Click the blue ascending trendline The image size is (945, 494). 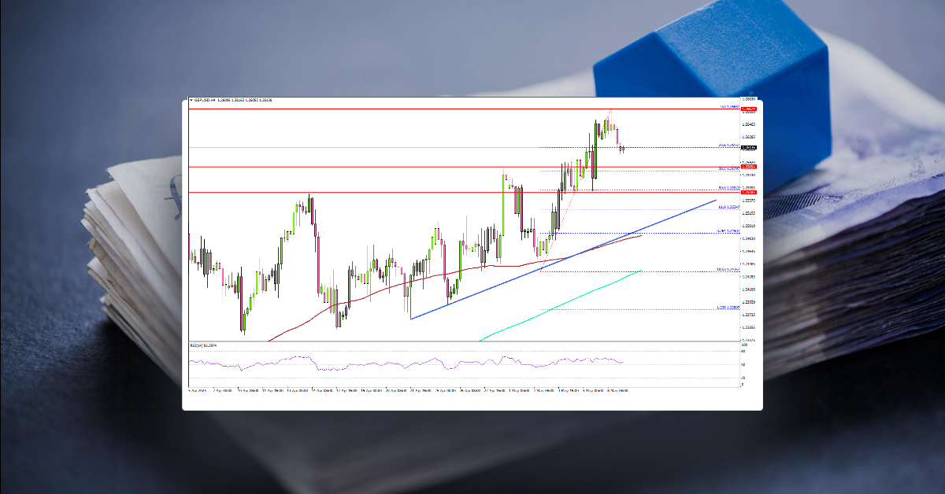(551, 261)
